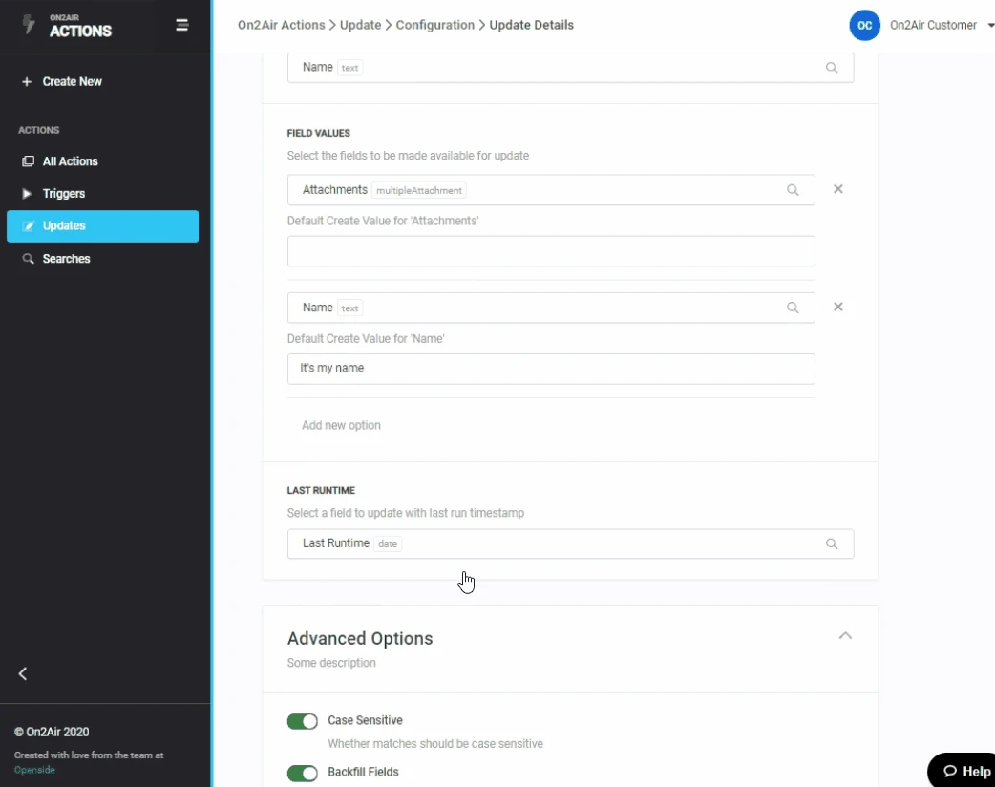Collapse the Advanced Options section

(x=845, y=636)
